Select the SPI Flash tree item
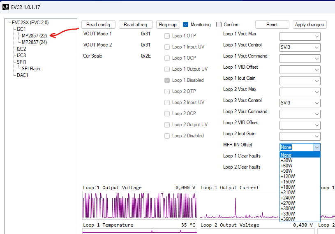This screenshot has height=234, width=335. pos(31,69)
